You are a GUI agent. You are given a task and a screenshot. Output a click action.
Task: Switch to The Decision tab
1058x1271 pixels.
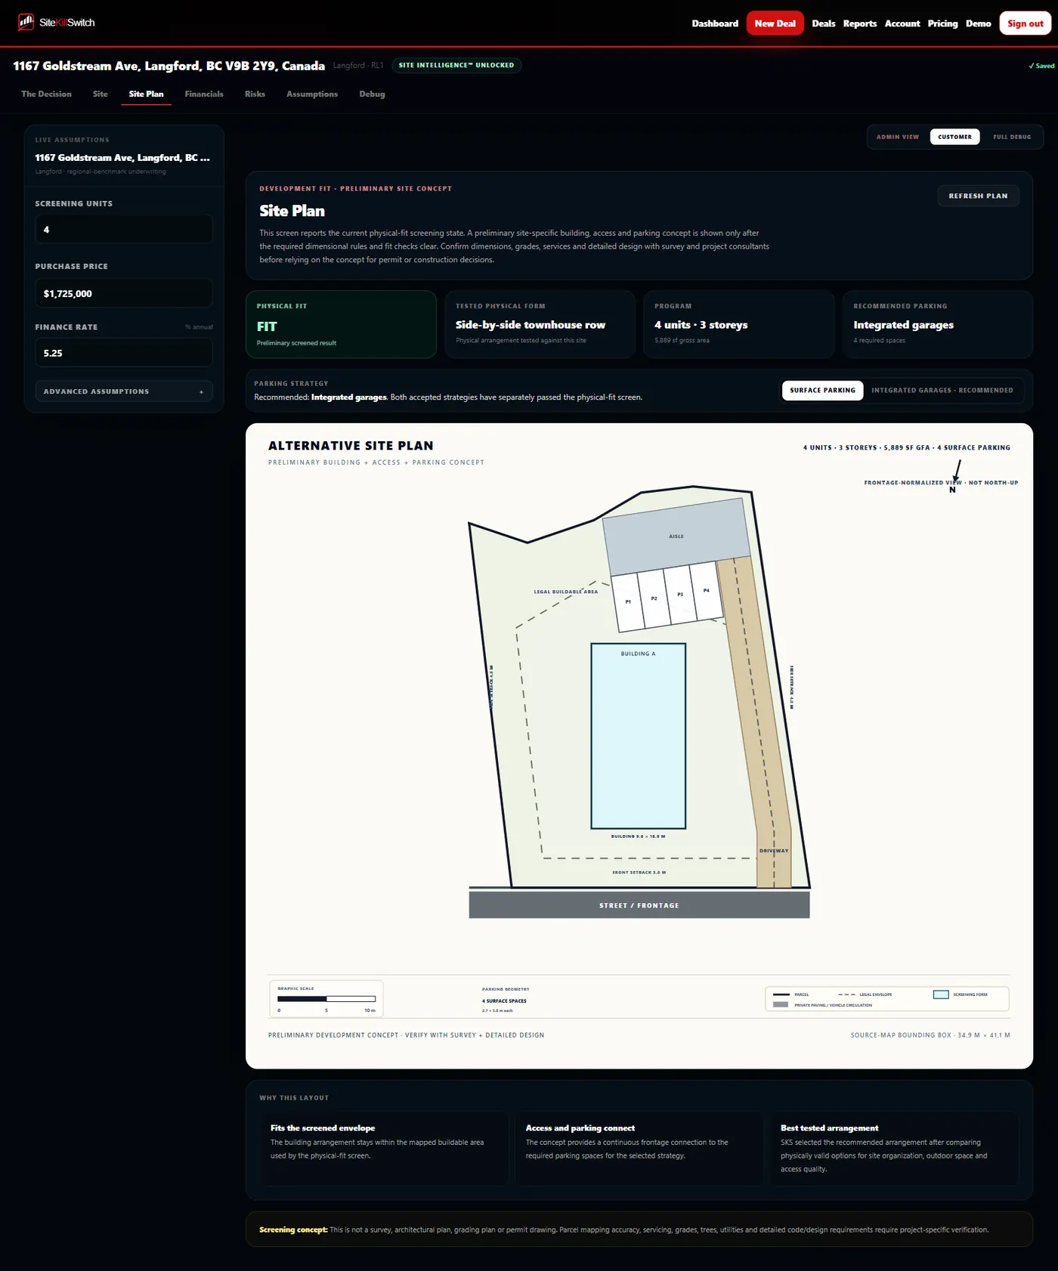tap(46, 94)
